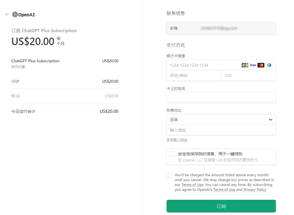The width and height of the screenshot is (294, 215).
Task: Click the 输入地址 address field
Action: pyautogui.click(x=221, y=130)
